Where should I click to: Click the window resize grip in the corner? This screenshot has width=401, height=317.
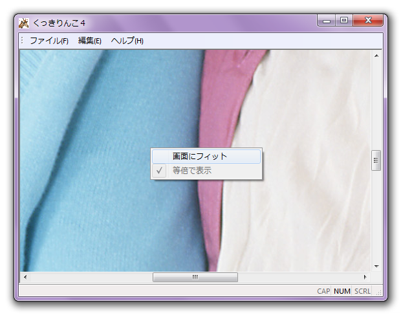click(379, 293)
